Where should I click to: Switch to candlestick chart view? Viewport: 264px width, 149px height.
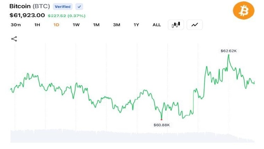(x=176, y=25)
